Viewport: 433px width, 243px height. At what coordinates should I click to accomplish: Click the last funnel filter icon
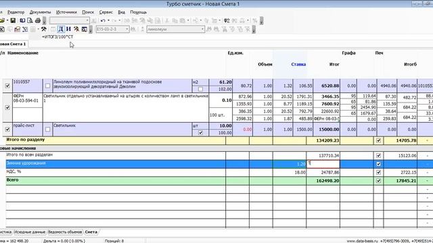pyautogui.click(x=248, y=29)
